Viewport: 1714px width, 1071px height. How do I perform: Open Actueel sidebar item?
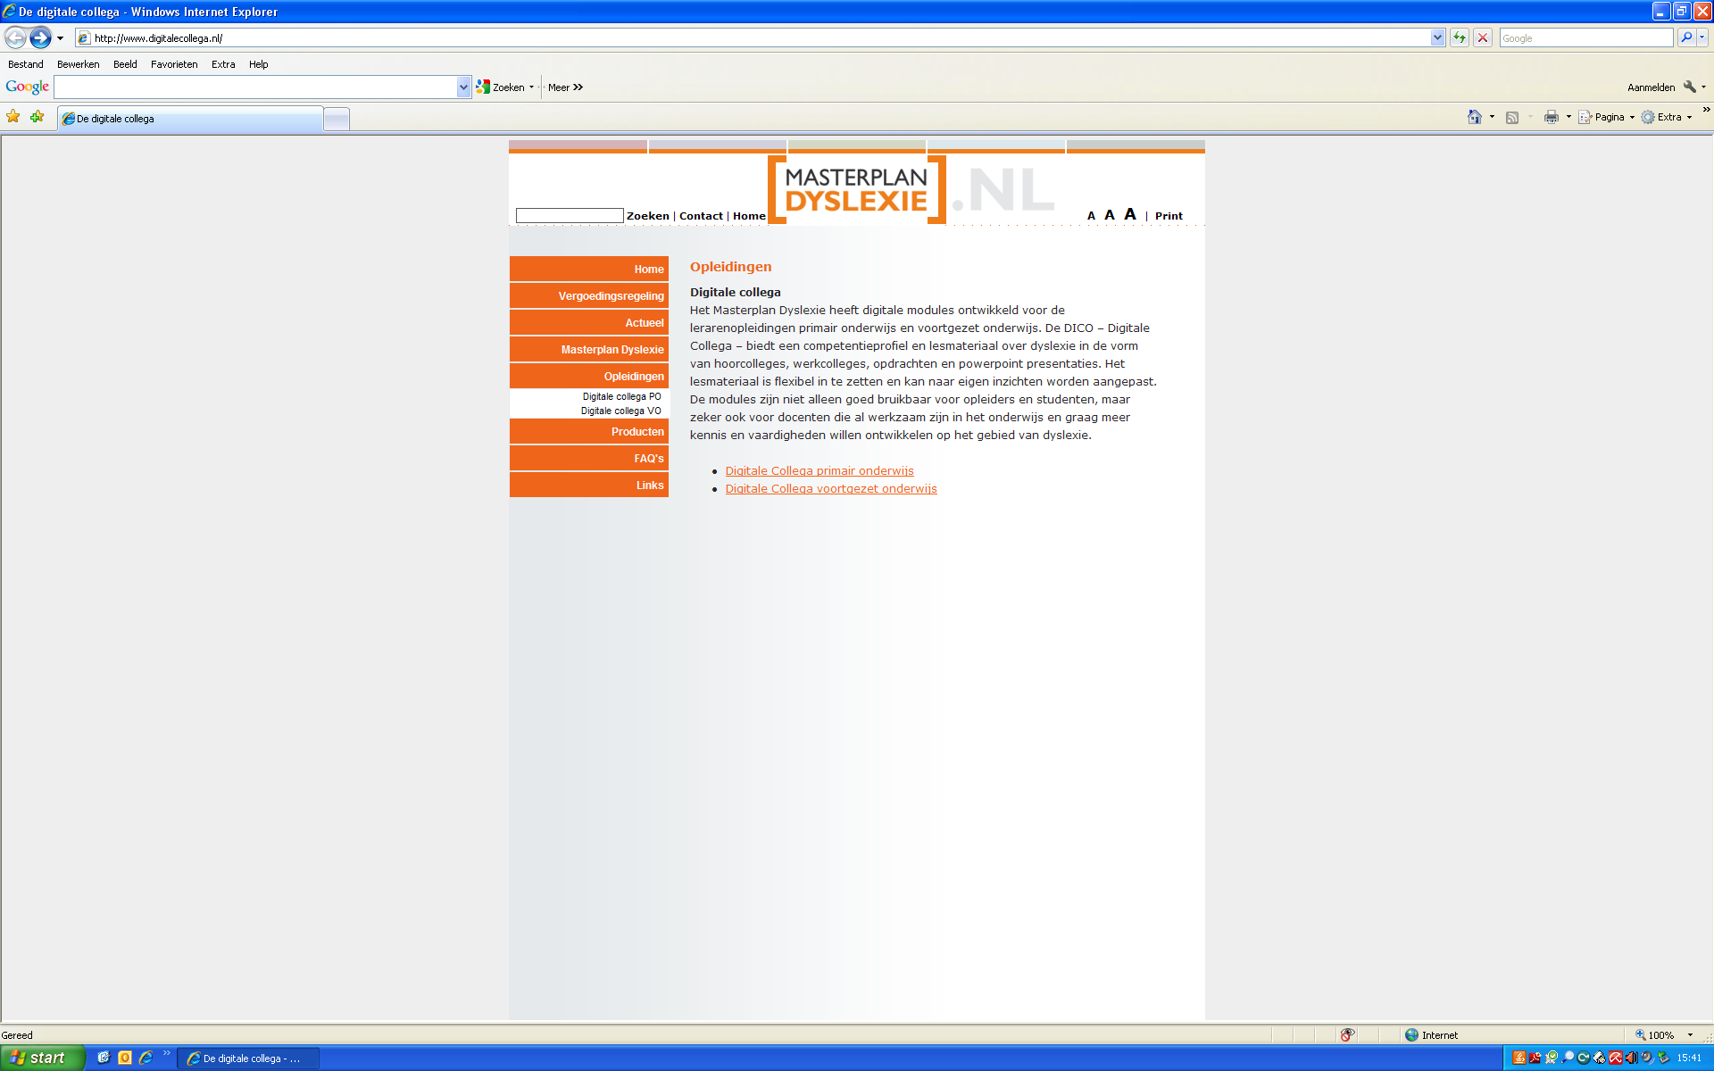[x=589, y=322]
